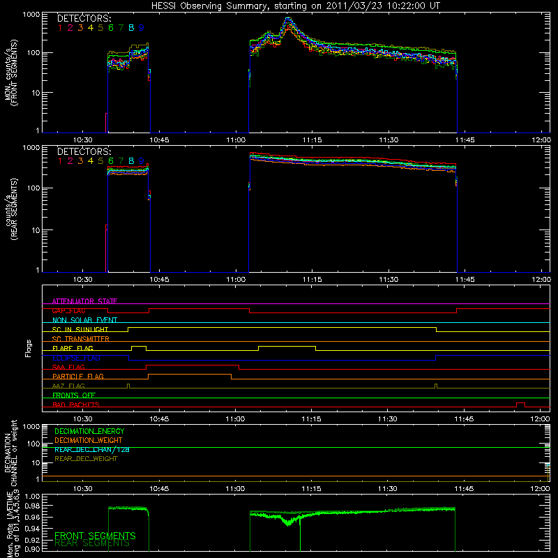Image resolution: width=558 pixels, height=558 pixels.
Task: Click DETECTORS: label in front segments plot
Action: click(84, 19)
